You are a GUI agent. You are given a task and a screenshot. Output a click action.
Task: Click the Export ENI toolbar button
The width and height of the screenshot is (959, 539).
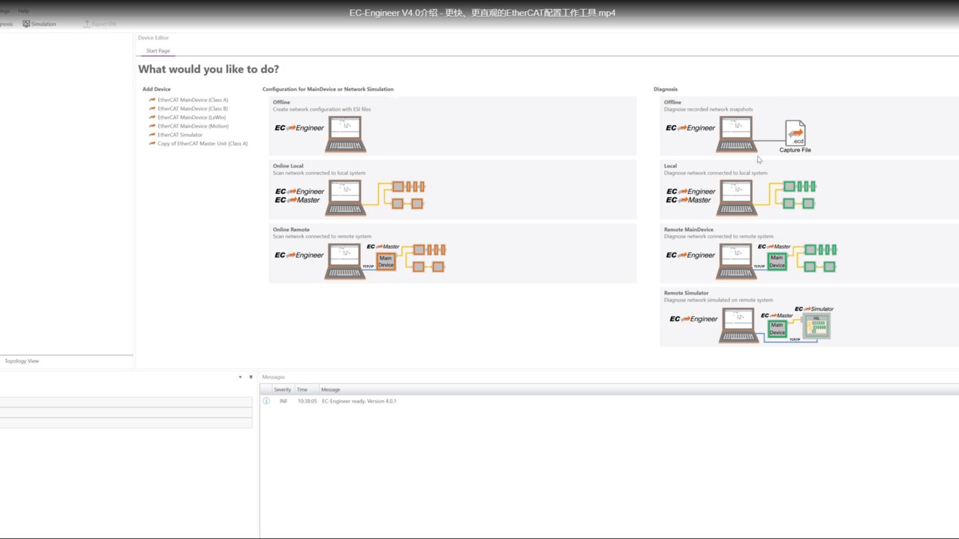click(100, 24)
